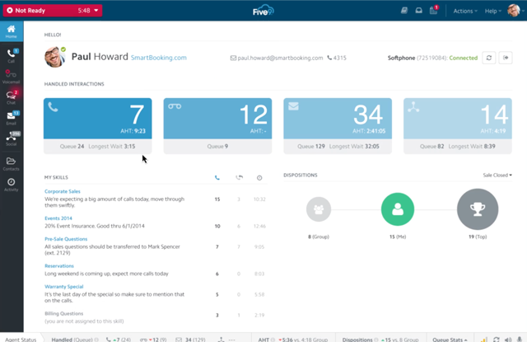Switch to the Home tab

[x=12, y=32]
